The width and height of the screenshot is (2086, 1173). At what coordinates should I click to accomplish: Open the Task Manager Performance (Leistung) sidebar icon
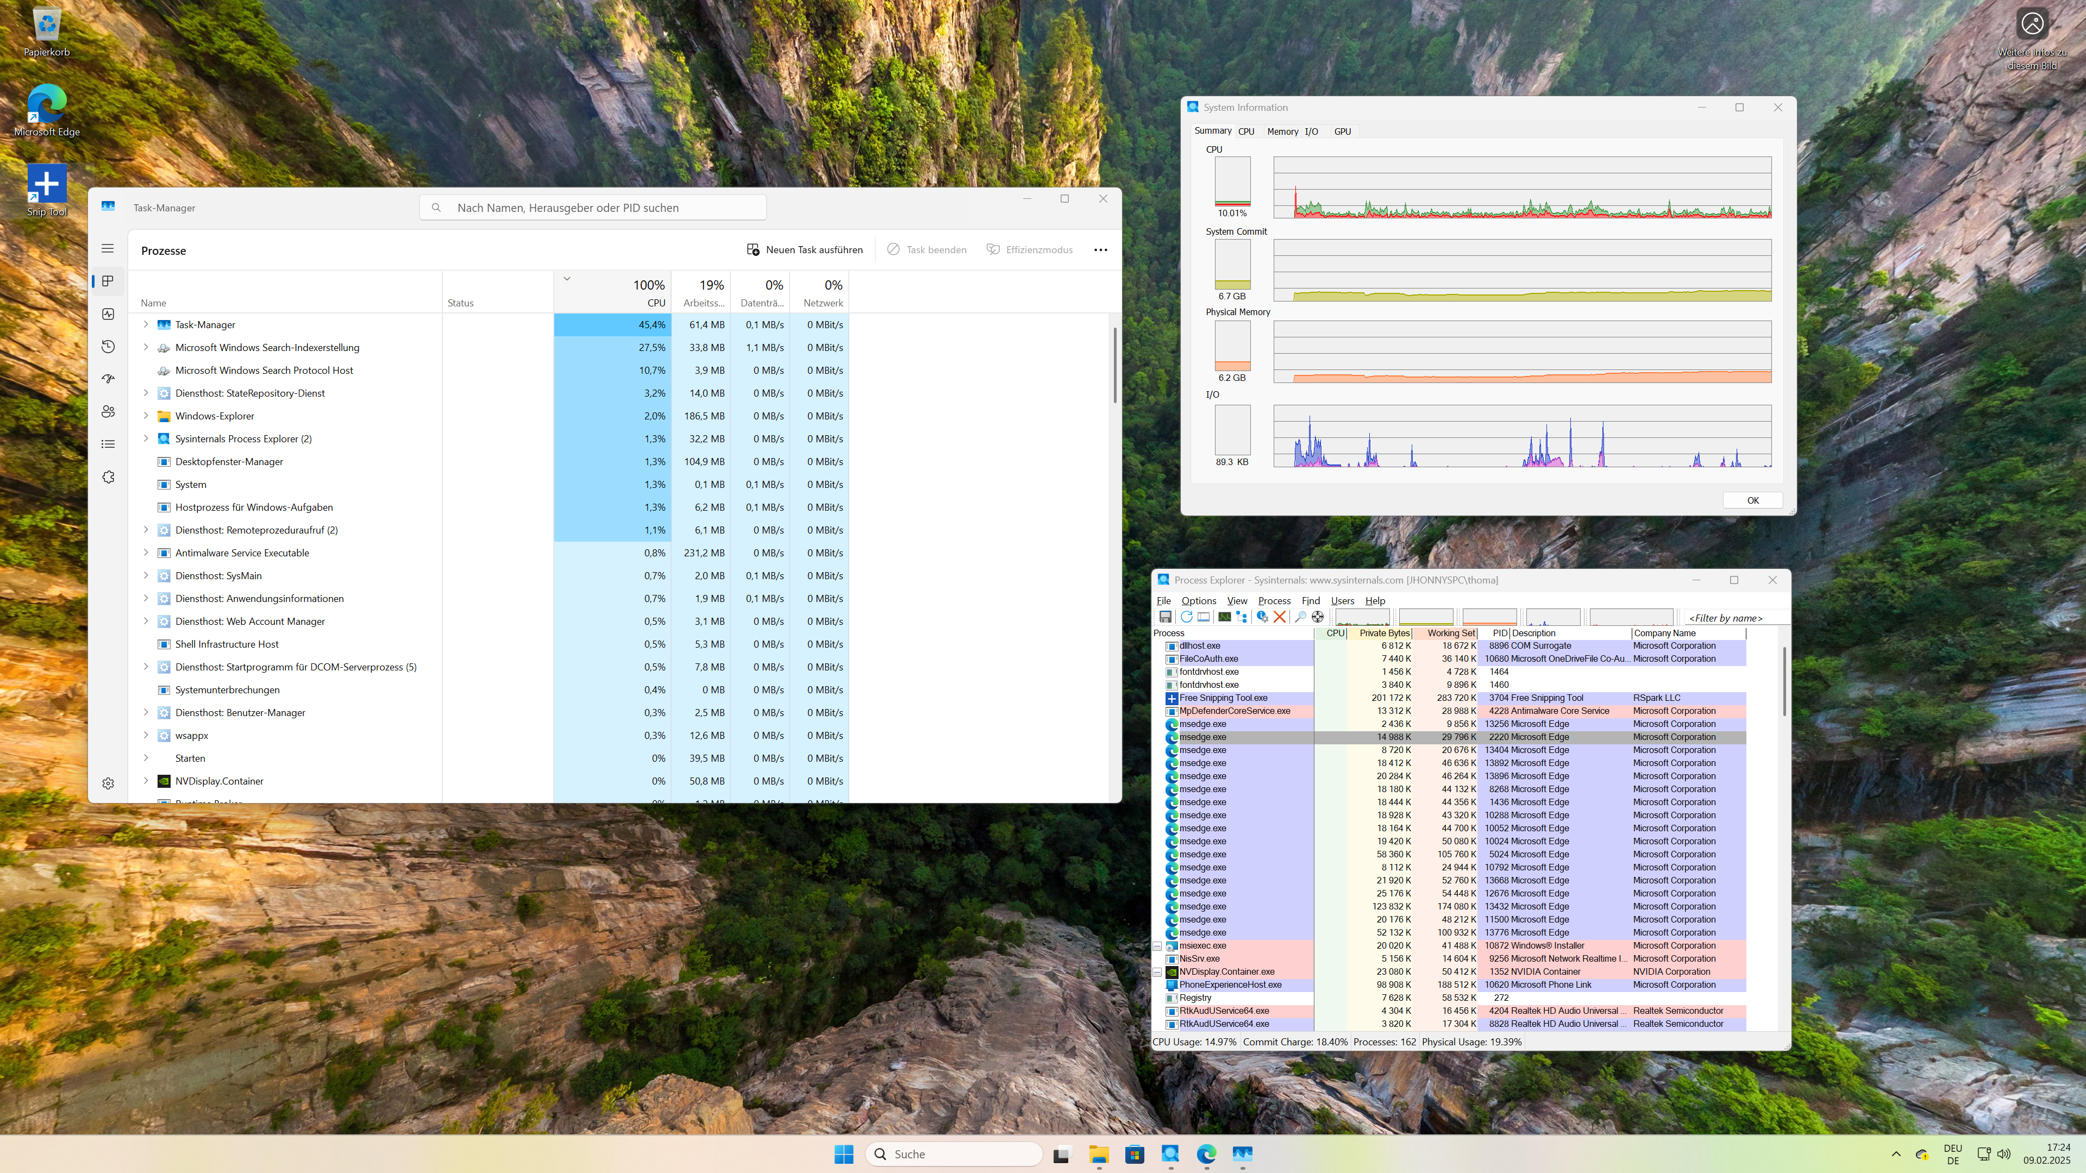[108, 314]
